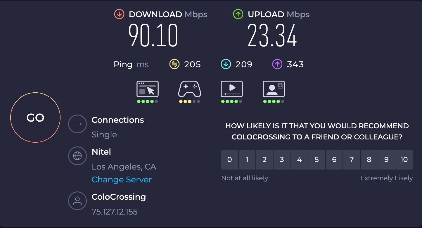Click the download arrow icon
The image size is (422, 228).
coord(119,14)
